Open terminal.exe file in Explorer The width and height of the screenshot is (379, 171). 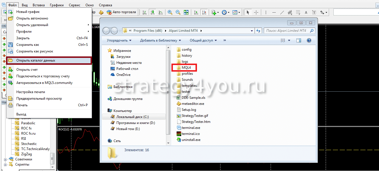(191, 128)
